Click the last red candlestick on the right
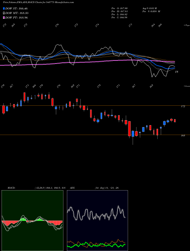The height and width of the screenshot is (251, 190). (x=175, y=121)
